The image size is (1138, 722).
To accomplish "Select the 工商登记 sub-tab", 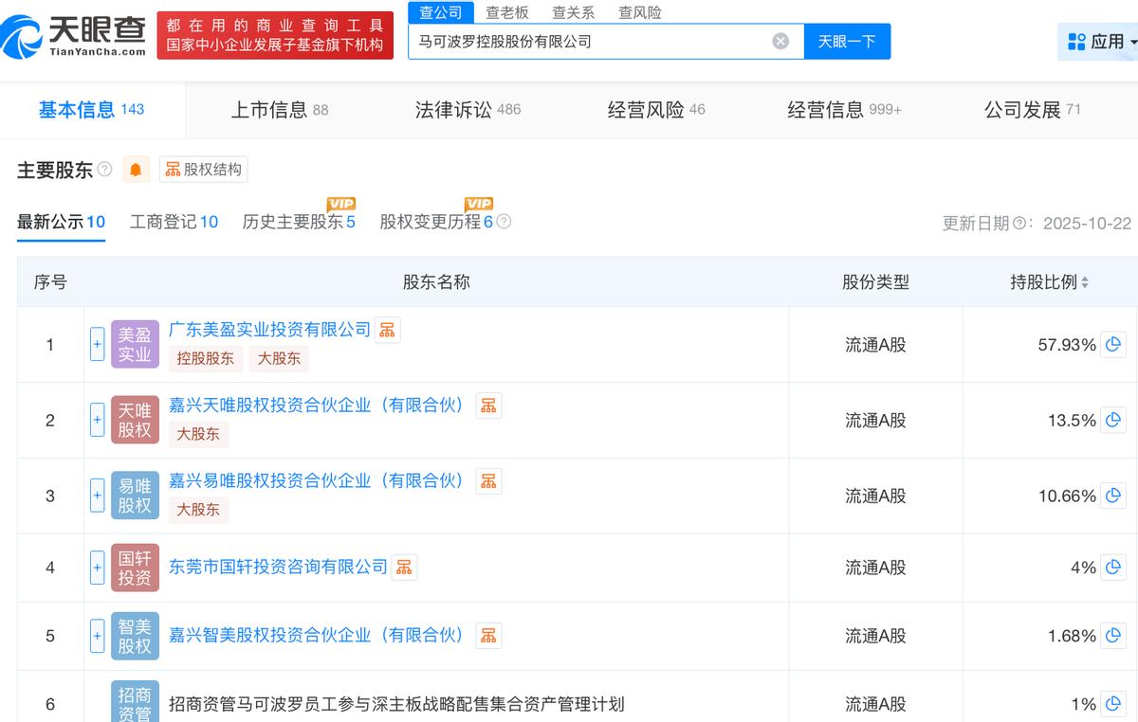I will pyautogui.click(x=174, y=222).
